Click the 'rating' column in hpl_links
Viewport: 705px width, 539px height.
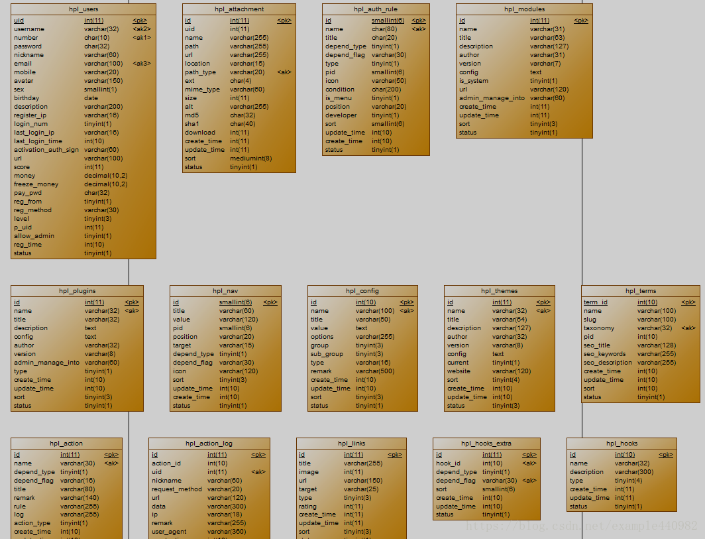[307, 506]
